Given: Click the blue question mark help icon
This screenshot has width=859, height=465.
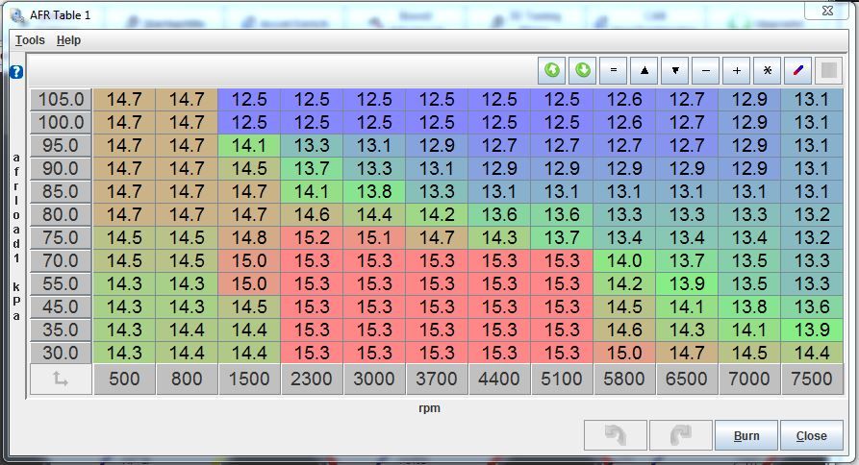Looking at the screenshot, I should [16, 72].
